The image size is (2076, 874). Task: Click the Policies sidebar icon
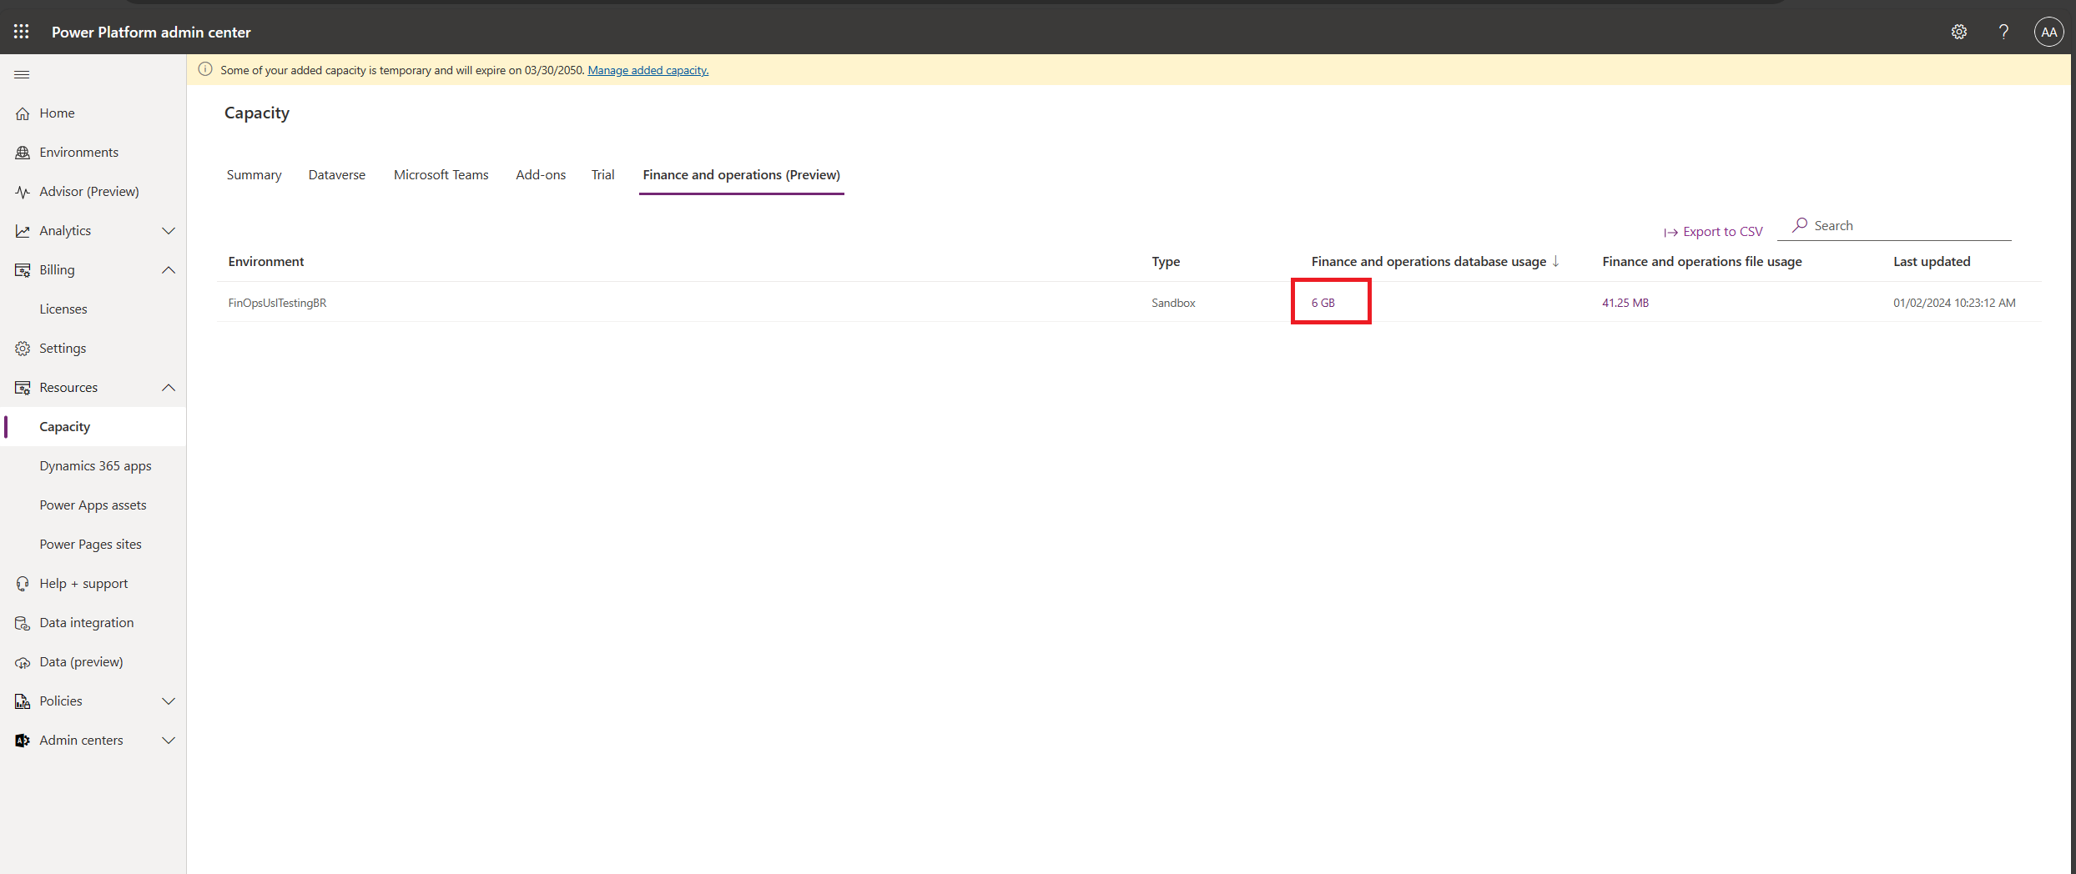pyautogui.click(x=23, y=701)
